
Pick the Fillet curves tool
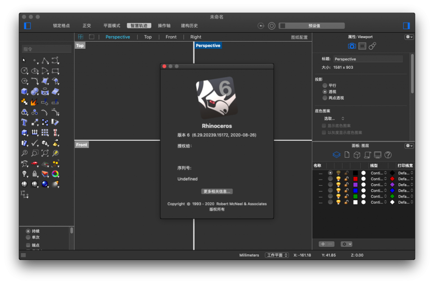pyautogui.click(x=35, y=81)
